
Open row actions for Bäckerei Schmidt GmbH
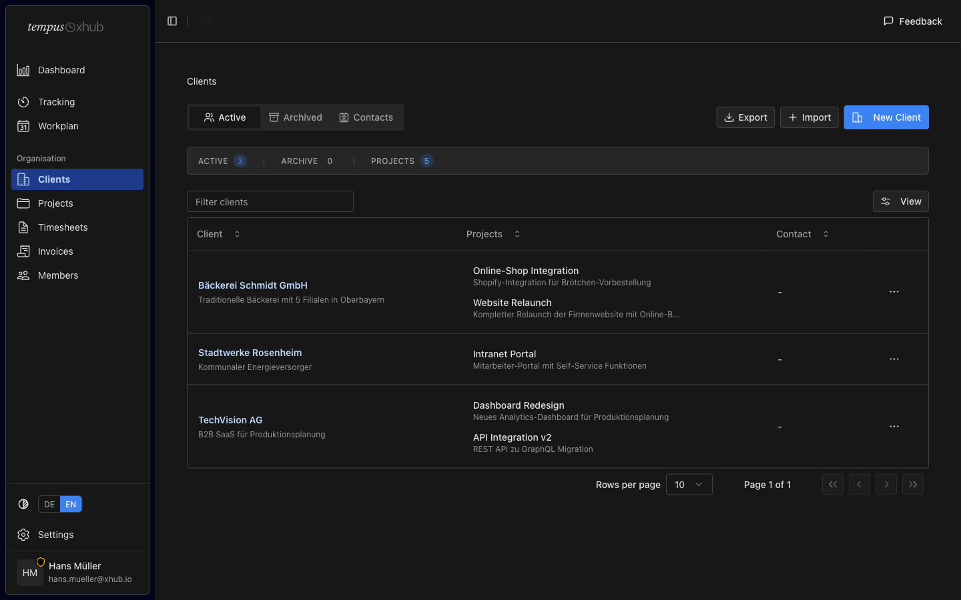[894, 292]
